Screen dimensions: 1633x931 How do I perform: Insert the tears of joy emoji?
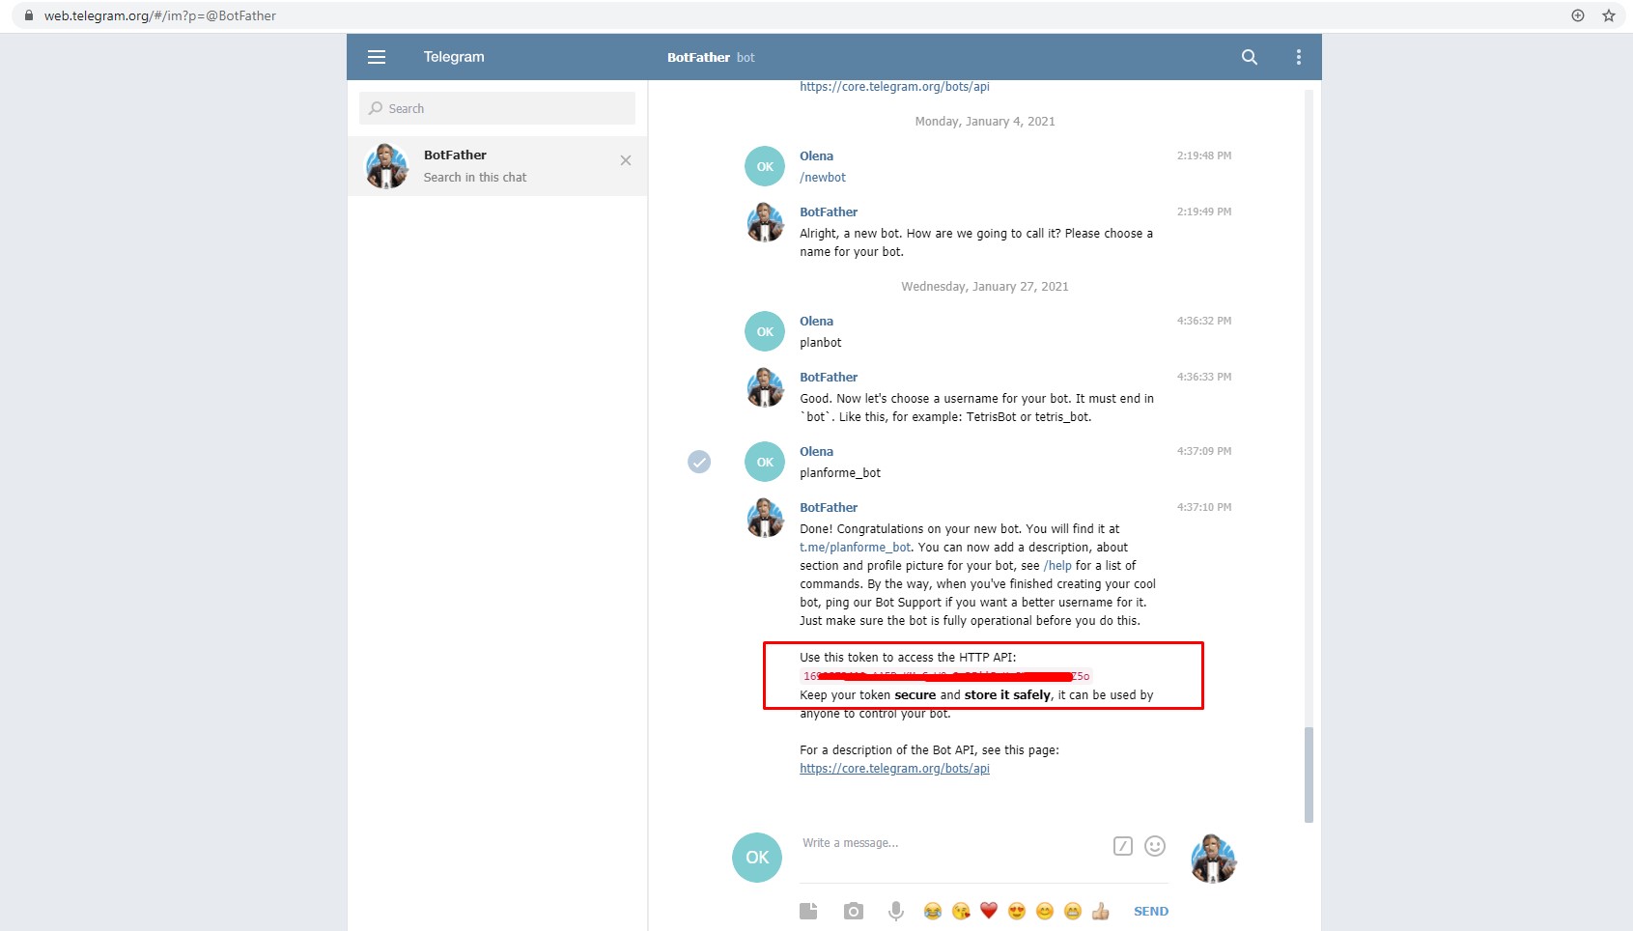coord(932,911)
